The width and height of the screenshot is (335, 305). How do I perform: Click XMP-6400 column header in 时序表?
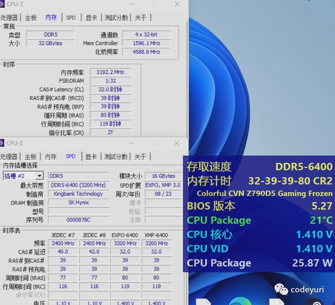[156, 235]
